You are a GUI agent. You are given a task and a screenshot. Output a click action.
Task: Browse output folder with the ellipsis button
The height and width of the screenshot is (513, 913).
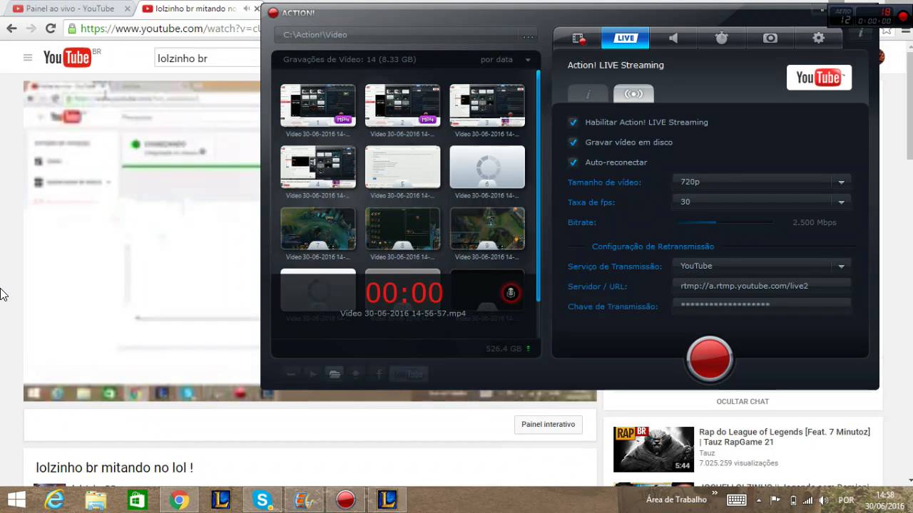tap(528, 36)
